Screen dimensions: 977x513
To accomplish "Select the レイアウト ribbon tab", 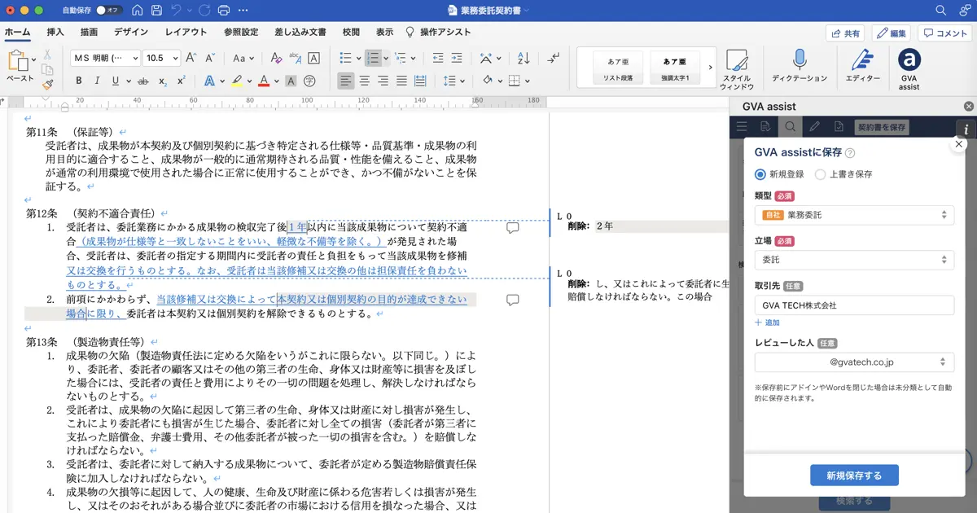I will pos(186,33).
